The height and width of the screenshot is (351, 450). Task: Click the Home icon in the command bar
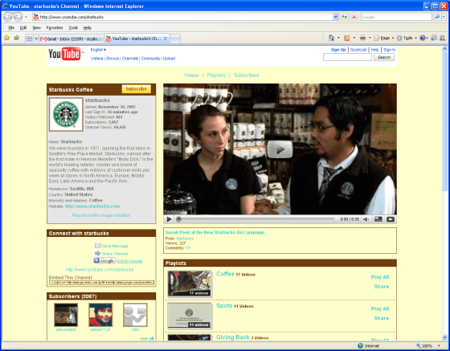coord(331,38)
